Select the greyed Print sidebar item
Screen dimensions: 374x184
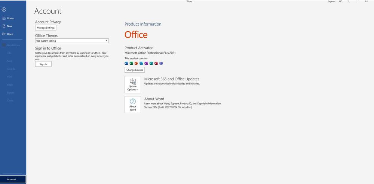[13, 77]
